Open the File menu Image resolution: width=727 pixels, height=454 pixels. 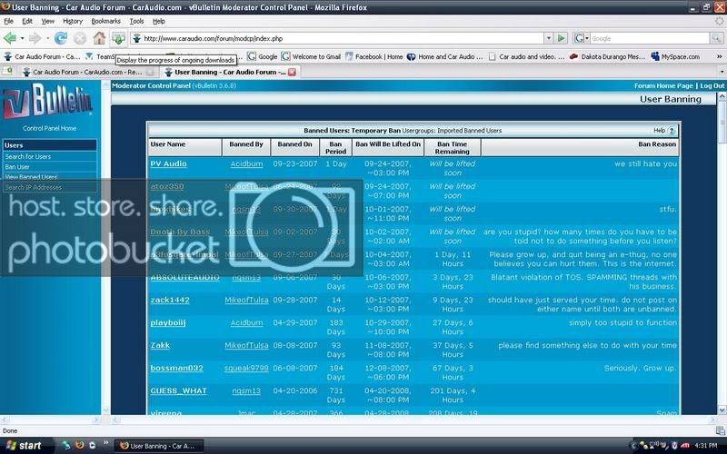(9, 21)
